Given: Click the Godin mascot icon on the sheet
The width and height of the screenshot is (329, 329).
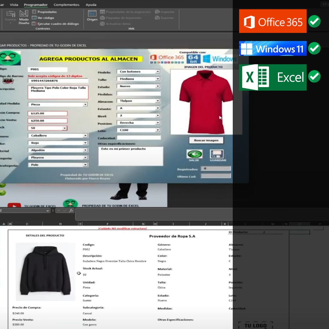Looking at the screenshot, I should pyautogui.click(x=70, y=203).
